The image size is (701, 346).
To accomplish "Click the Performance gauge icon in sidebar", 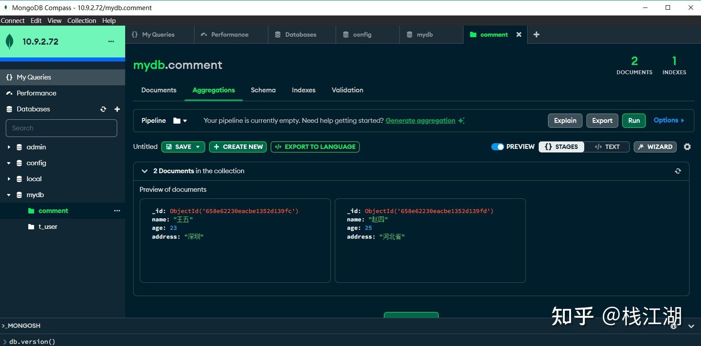I will 9,93.
